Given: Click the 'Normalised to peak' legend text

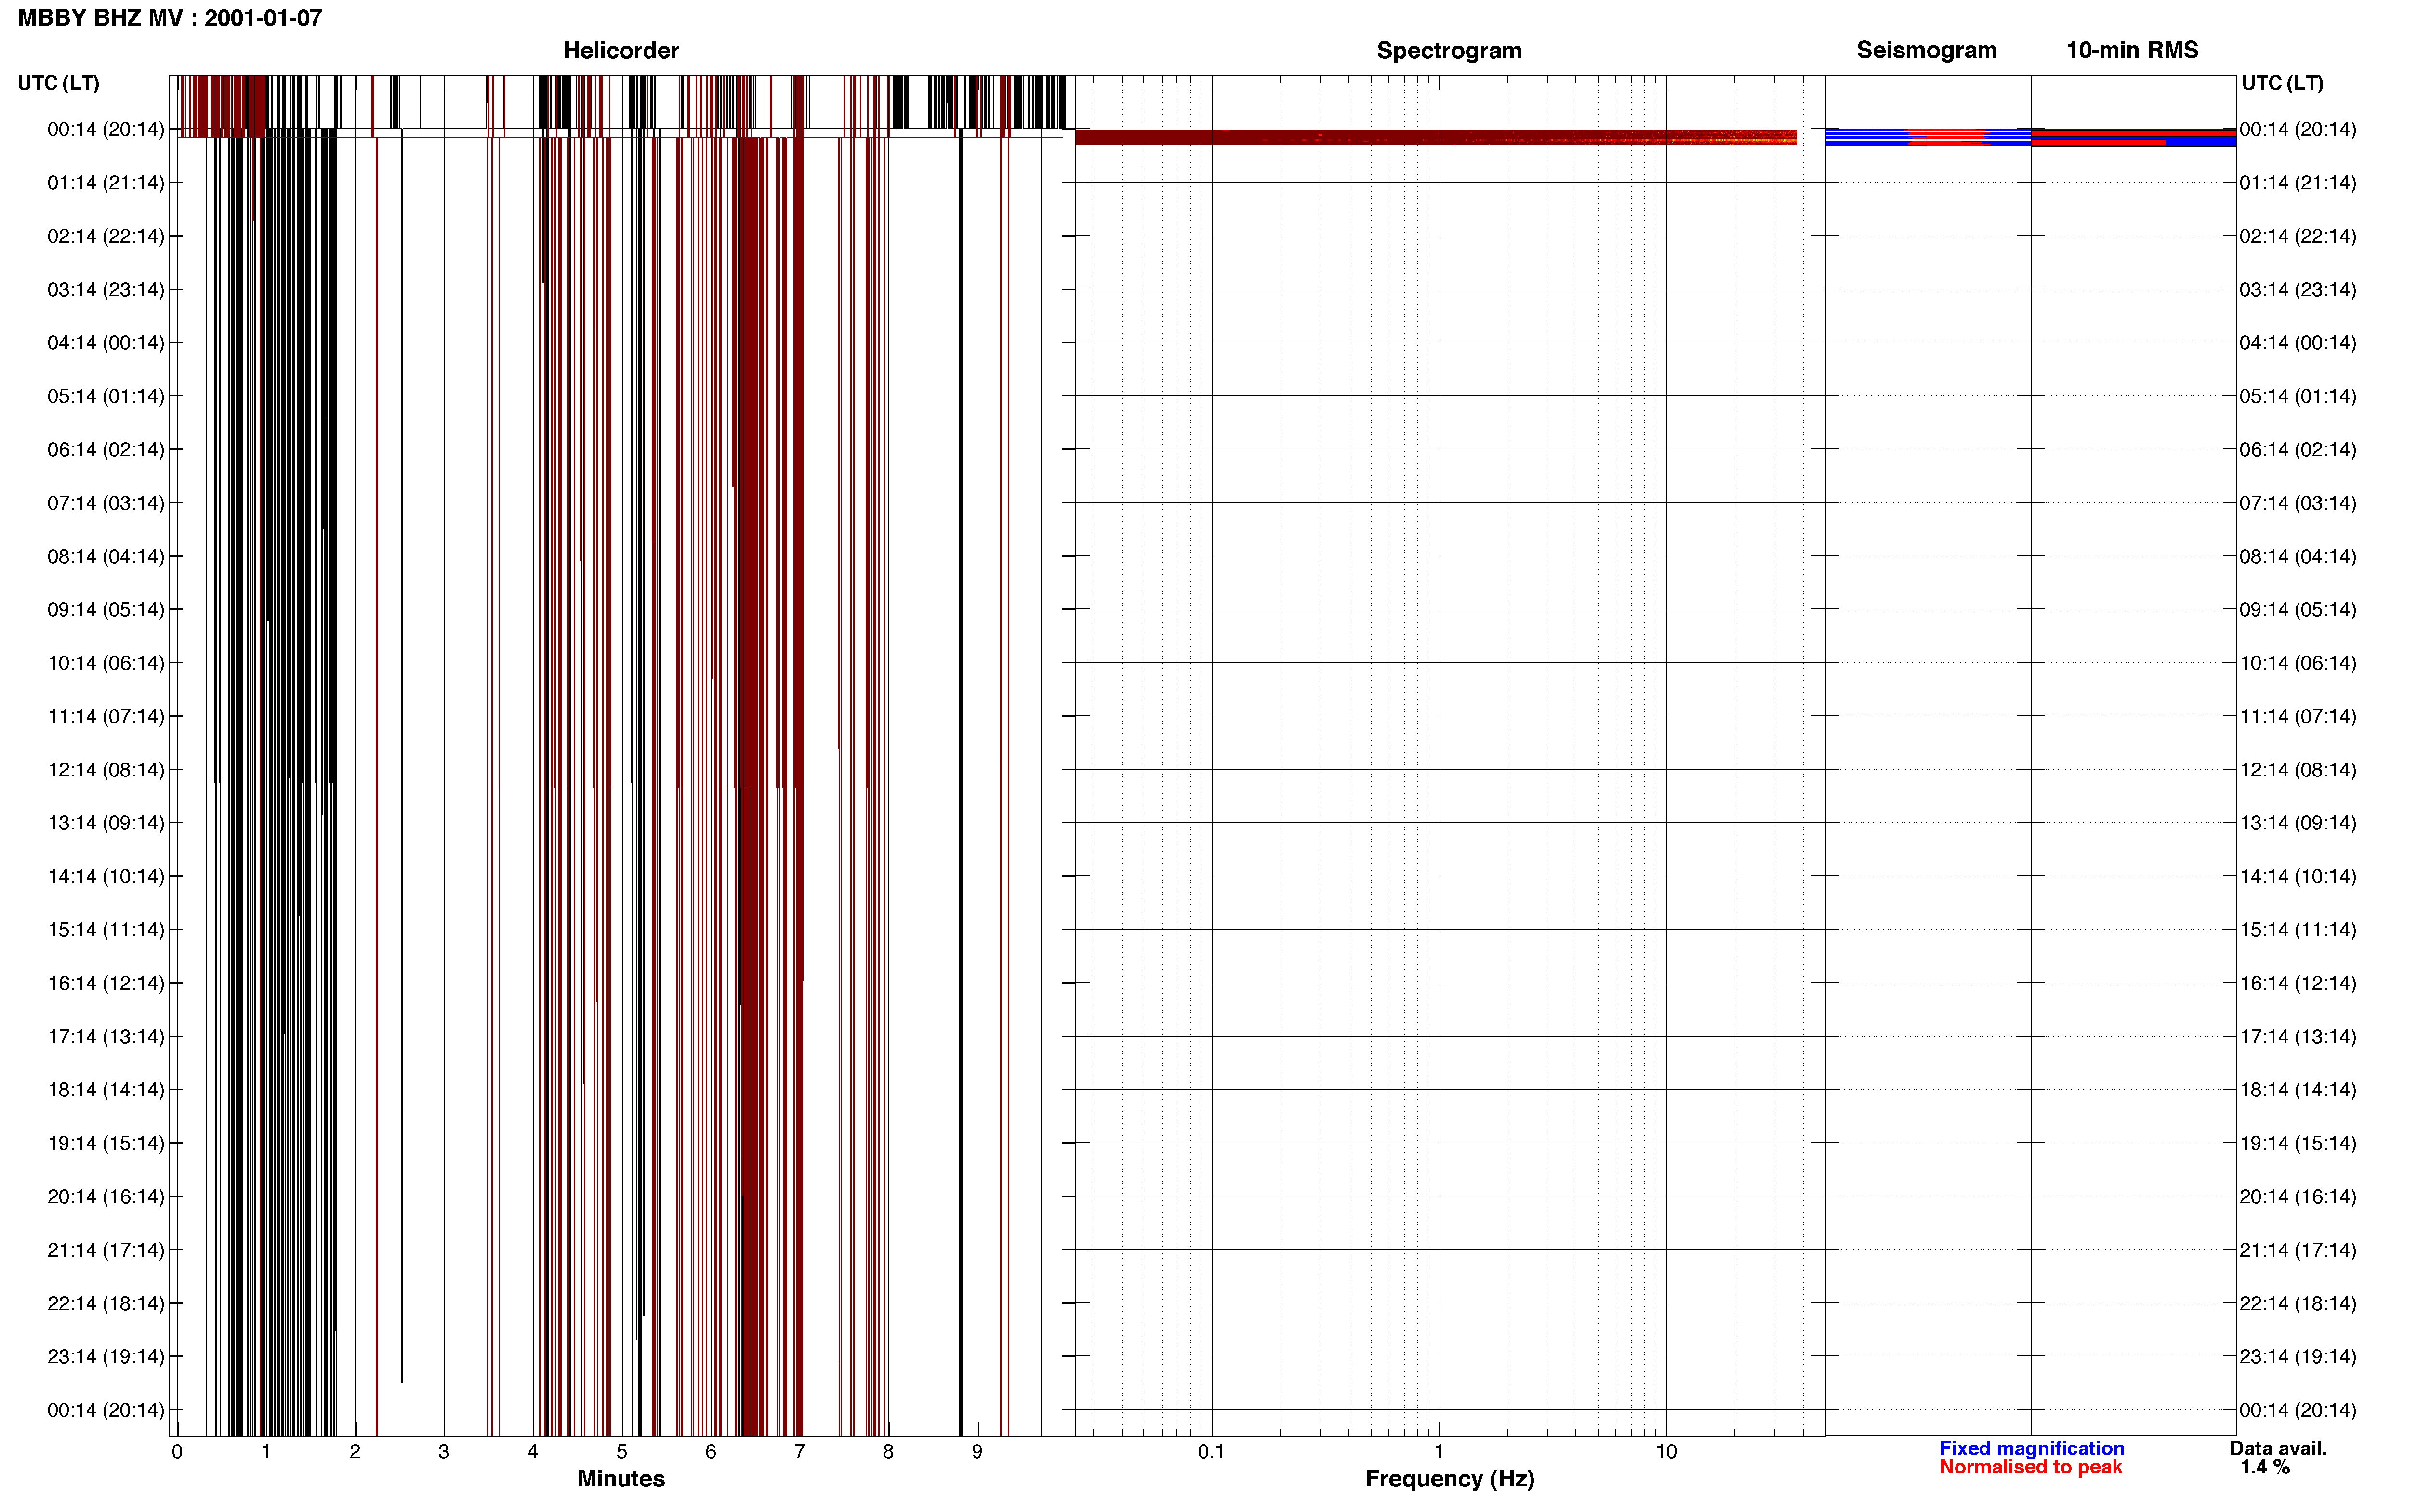Looking at the screenshot, I should (x=2030, y=1467).
